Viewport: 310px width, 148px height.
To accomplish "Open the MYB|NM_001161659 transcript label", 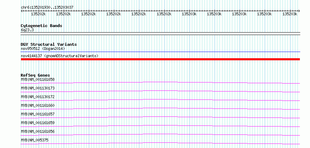I will click(38, 123).
